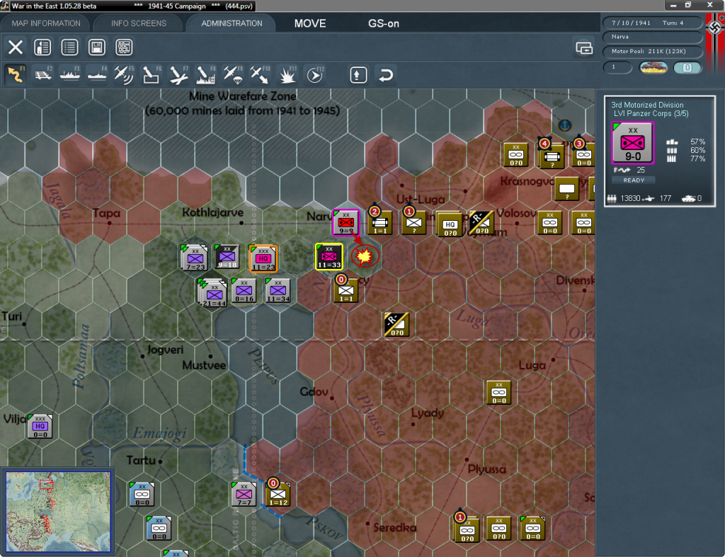
Task: Click the Narva location field
Action: click(x=653, y=37)
